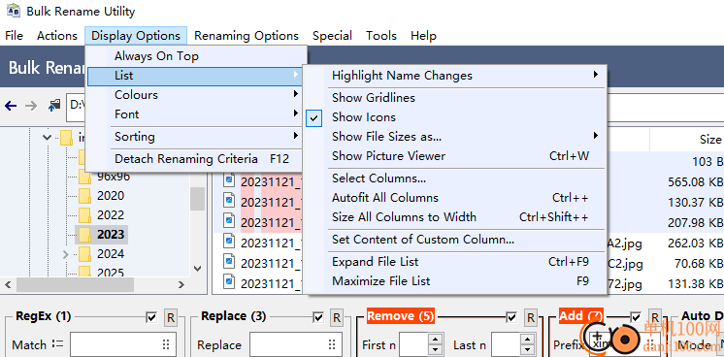Image resolution: width=724 pixels, height=357 pixels.
Task: Expand the 2024 folder tree node
Action: pyautogui.click(x=65, y=254)
